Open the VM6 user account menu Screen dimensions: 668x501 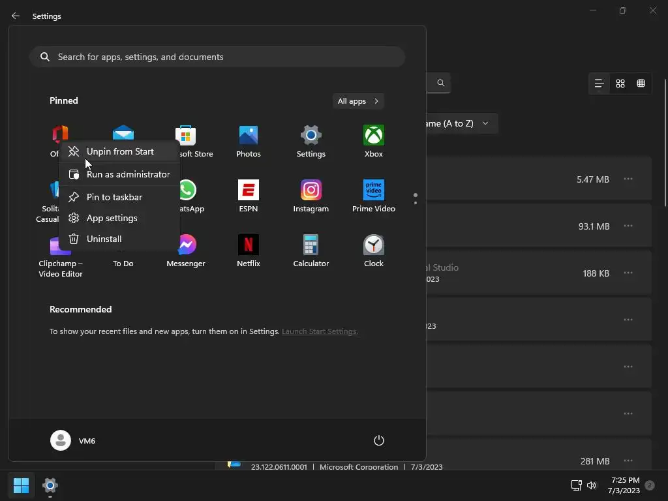[73, 440]
